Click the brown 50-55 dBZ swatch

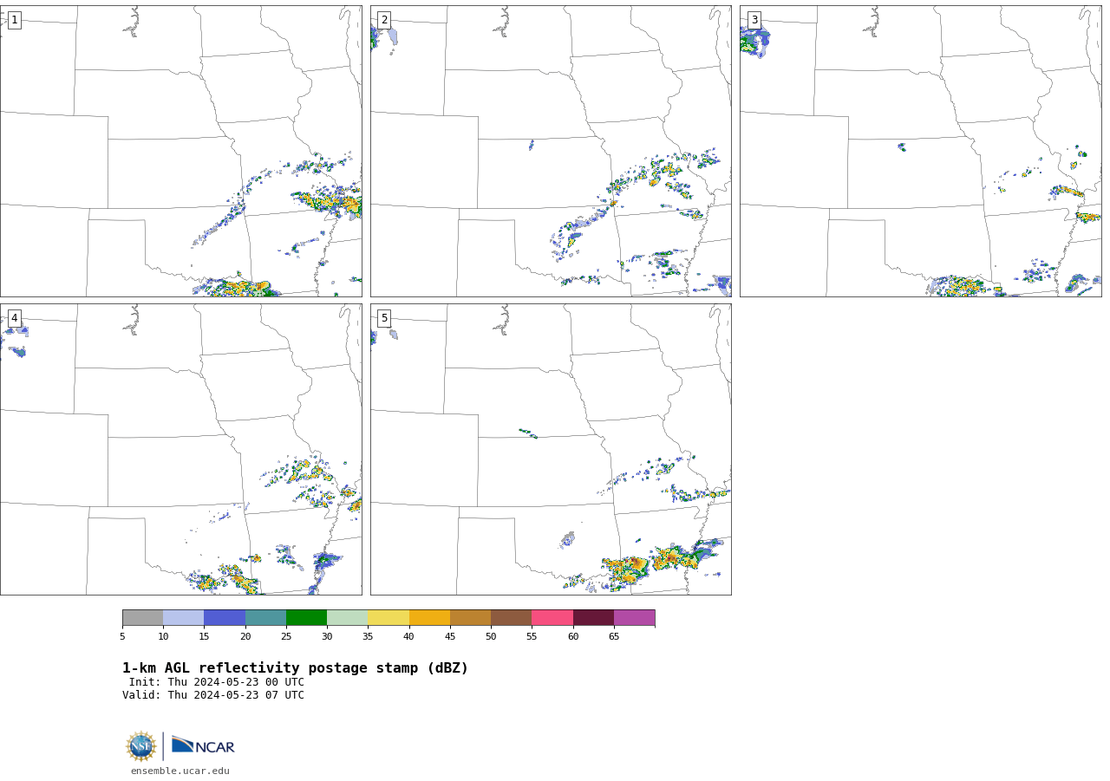512,618
